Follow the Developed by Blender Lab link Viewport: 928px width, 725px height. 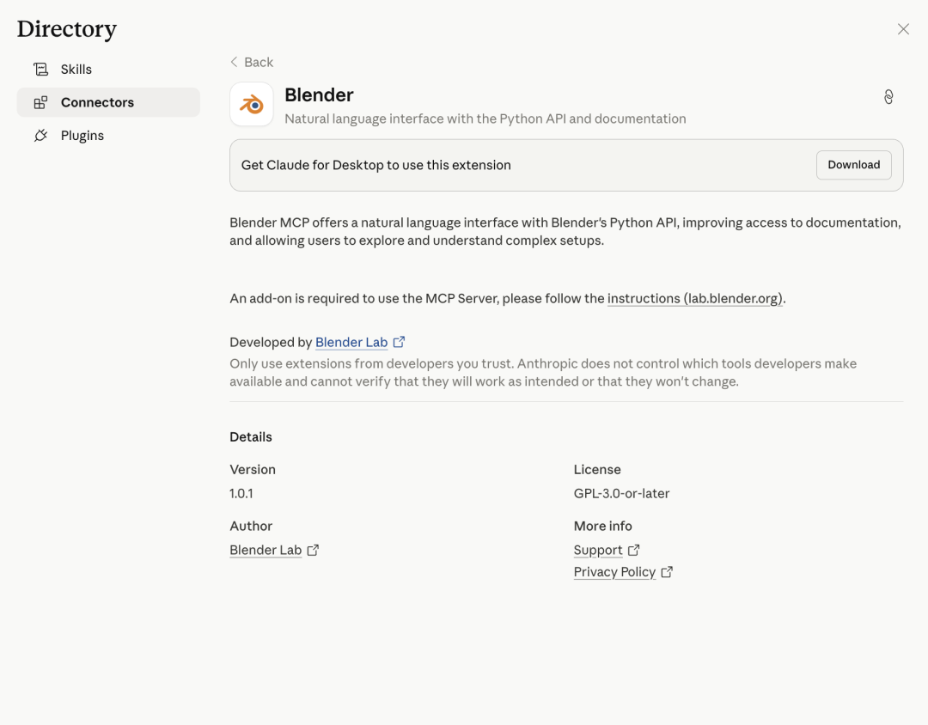tap(351, 342)
